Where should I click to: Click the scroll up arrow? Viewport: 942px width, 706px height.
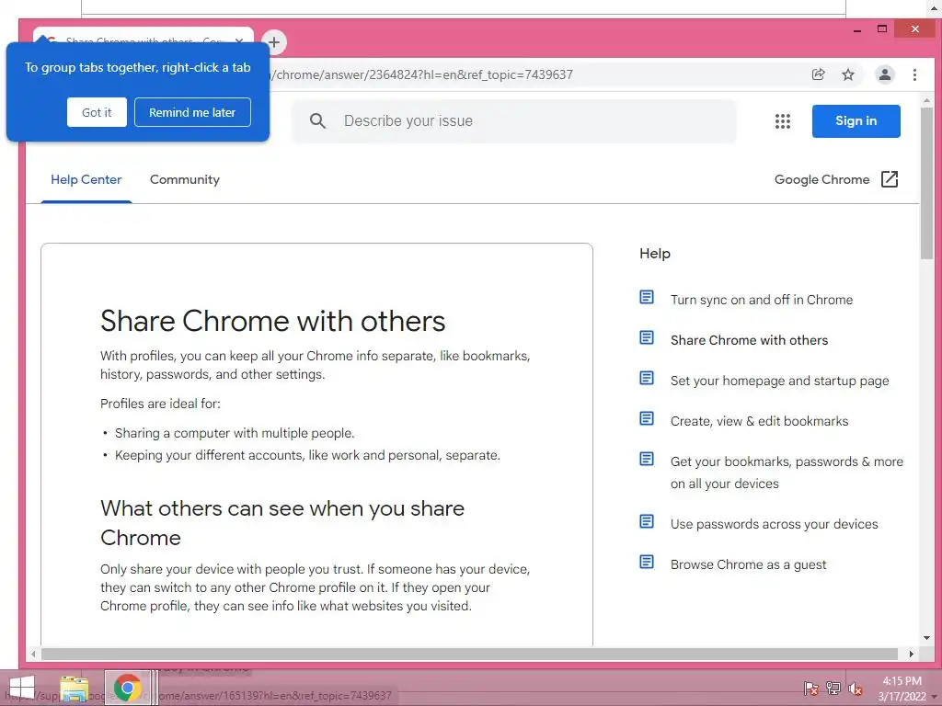coord(926,100)
